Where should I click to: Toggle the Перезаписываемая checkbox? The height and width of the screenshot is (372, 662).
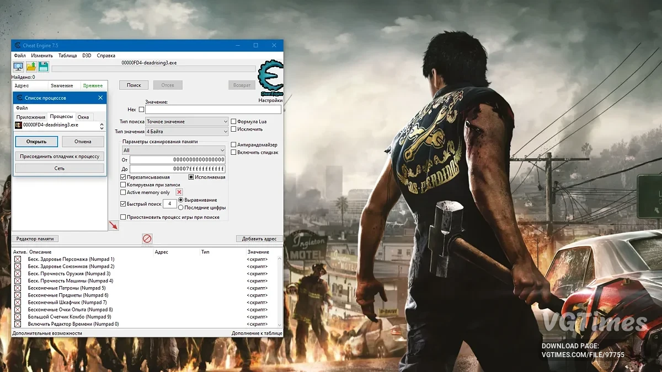(123, 177)
